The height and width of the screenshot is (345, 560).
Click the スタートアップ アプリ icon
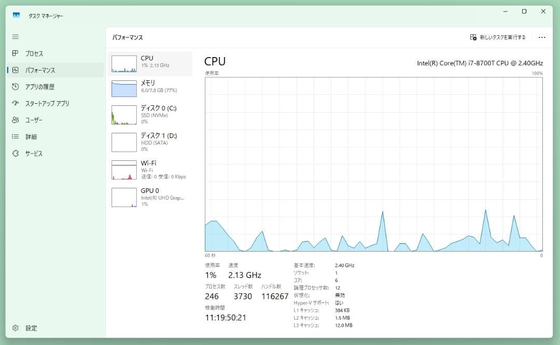(x=16, y=103)
